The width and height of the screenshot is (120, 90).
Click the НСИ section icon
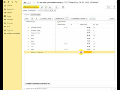tap(5, 26)
